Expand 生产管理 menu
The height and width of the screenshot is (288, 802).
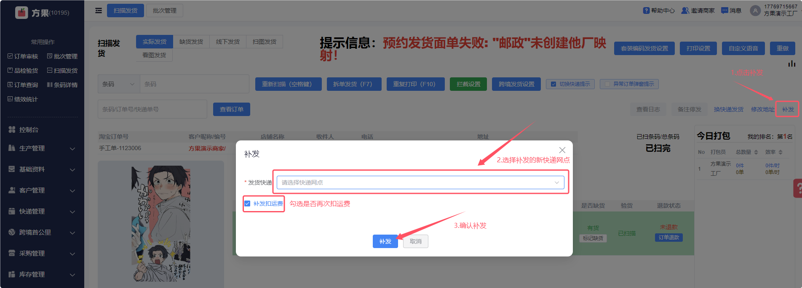click(x=42, y=148)
